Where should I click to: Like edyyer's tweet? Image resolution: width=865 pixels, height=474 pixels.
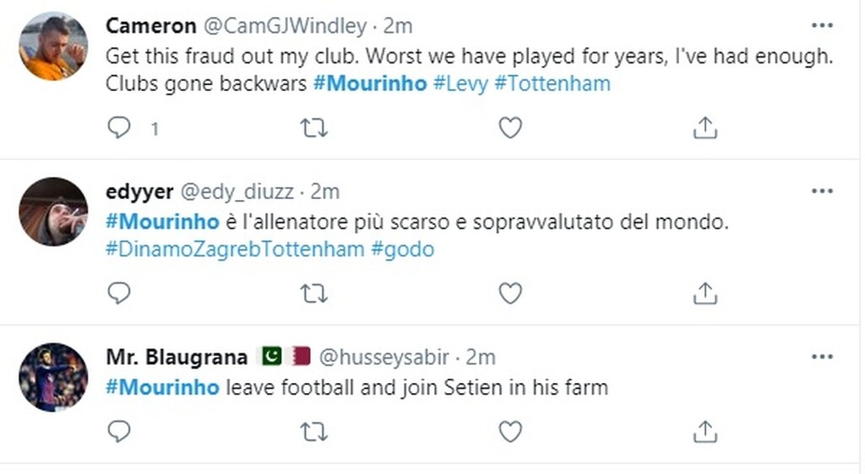pyautogui.click(x=509, y=293)
